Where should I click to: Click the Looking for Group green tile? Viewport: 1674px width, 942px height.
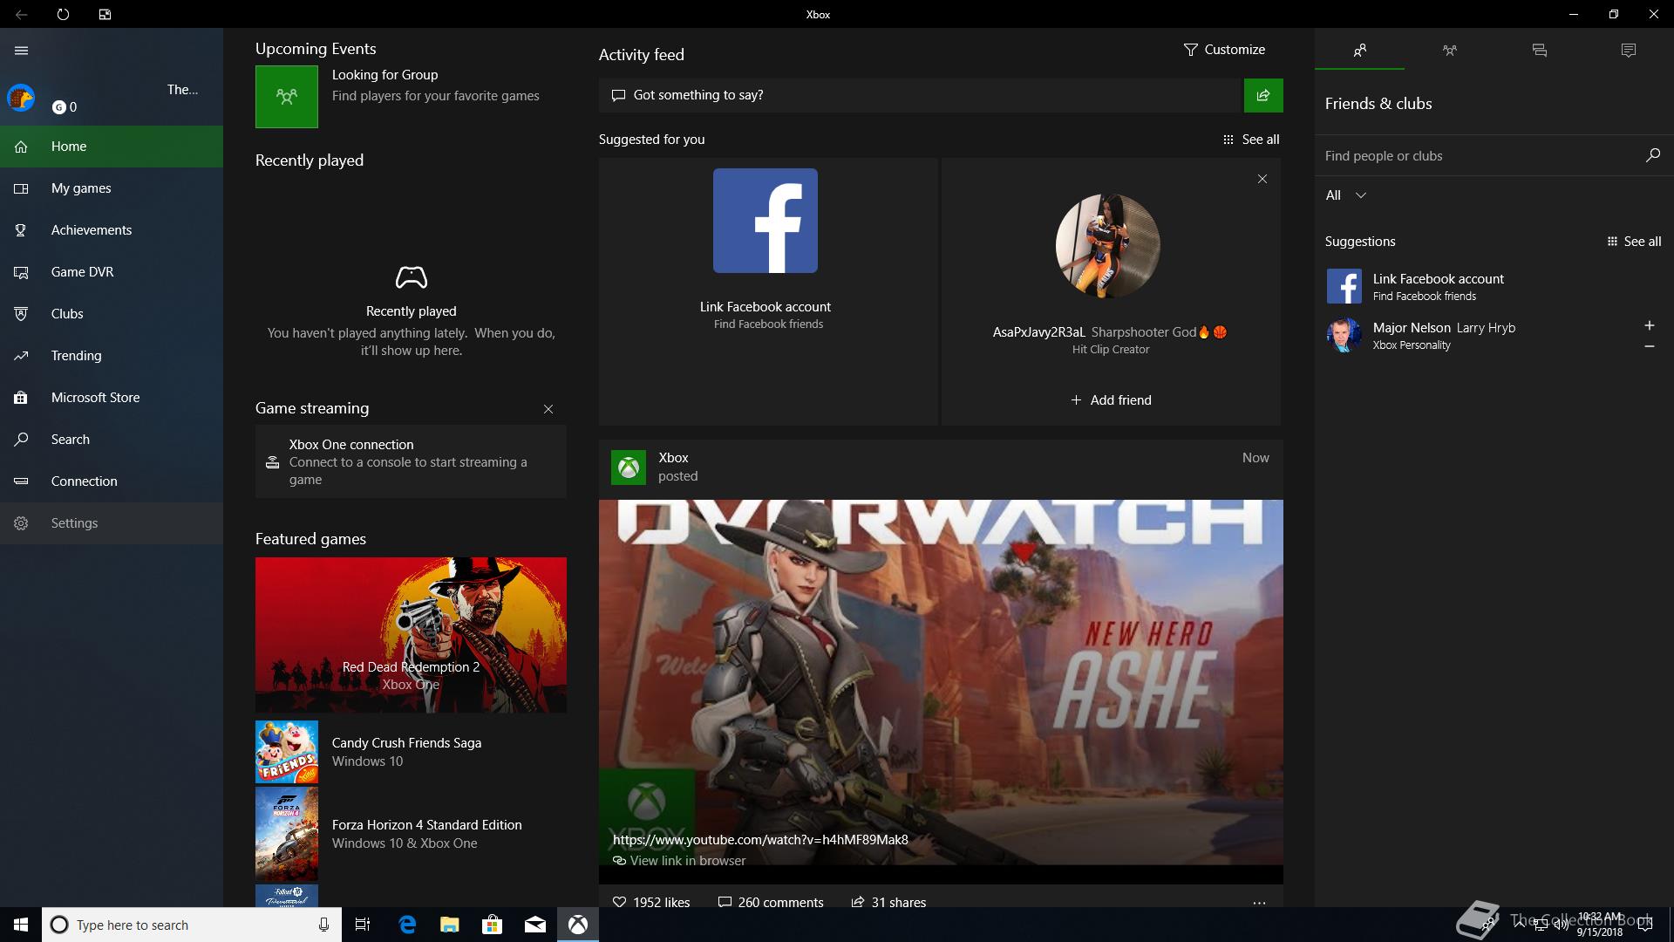287,97
